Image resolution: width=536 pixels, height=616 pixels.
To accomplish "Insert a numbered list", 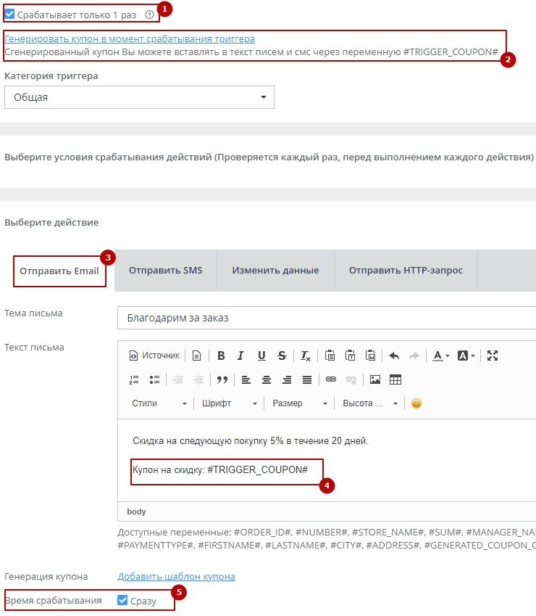I will point(134,379).
